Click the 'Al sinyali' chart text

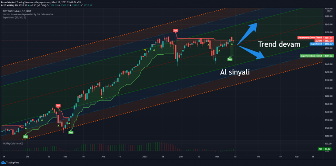[235, 73]
